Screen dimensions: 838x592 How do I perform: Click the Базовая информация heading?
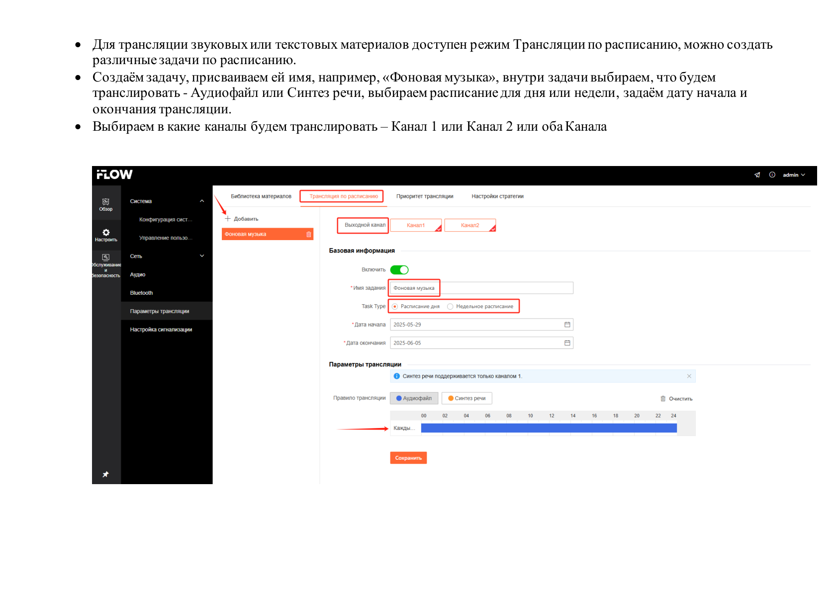tap(362, 251)
